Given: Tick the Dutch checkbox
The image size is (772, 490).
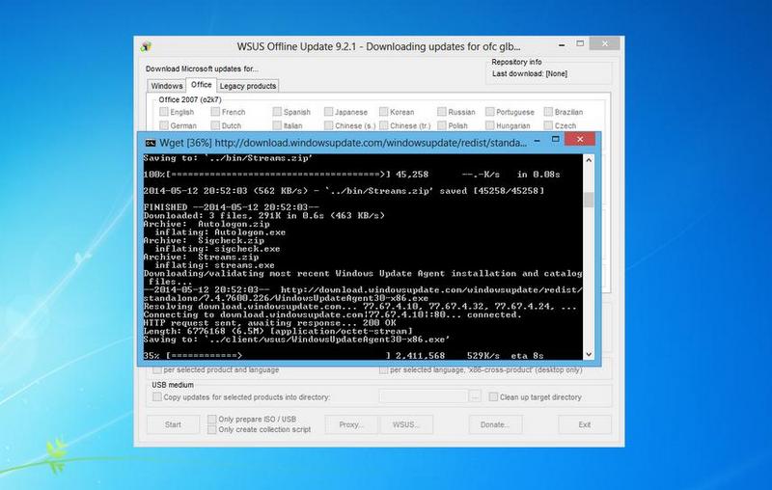Looking at the screenshot, I should pyautogui.click(x=215, y=125).
